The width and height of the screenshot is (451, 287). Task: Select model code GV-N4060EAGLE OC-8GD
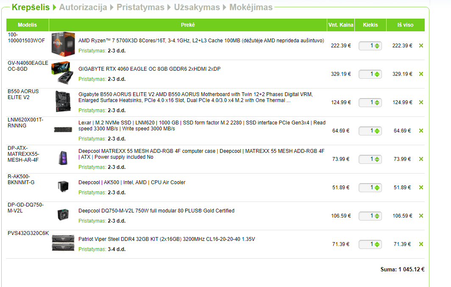(28, 66)
